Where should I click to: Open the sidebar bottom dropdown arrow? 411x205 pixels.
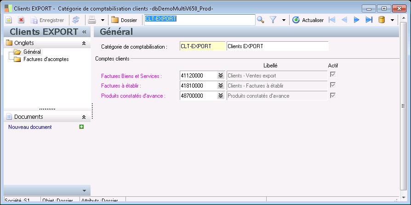coord(84,191)
